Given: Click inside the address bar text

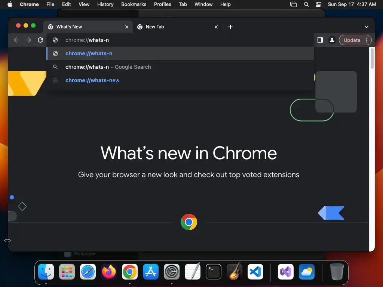Looking at the screenshot, I should coord(87,40).
